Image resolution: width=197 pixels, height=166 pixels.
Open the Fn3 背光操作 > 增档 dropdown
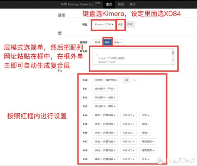105,106
